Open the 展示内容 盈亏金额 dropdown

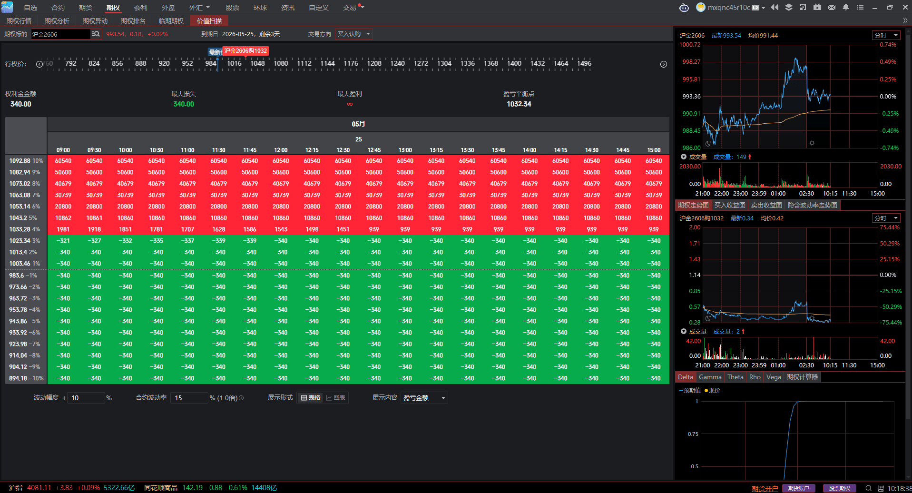424,398
